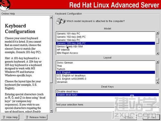The image size is (161, 121).
Task: Click the Model list scrollbar thumb
Action: [x=157, y=41]
